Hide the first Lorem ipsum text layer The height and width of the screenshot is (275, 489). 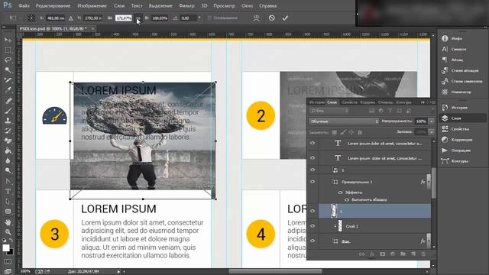point(313,143)
